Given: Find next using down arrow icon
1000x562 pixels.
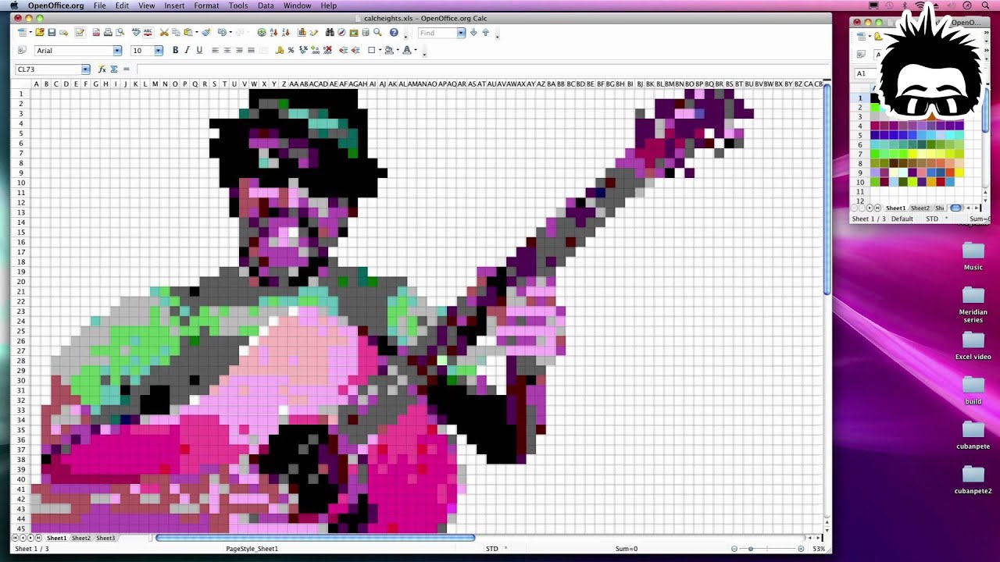Looking at the screenshot, I should pyautogui.click(x=473, y=32).
